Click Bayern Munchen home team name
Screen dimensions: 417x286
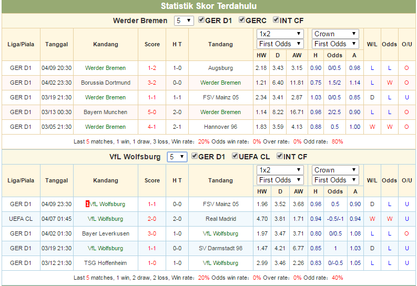pos(105,112)
